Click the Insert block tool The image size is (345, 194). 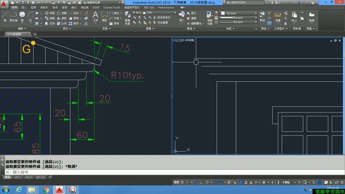click(x=182, y=17)
